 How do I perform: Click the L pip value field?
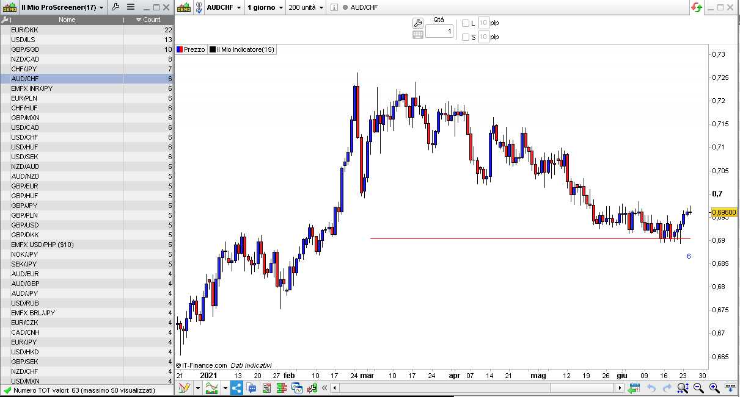(x=483, y=23)
